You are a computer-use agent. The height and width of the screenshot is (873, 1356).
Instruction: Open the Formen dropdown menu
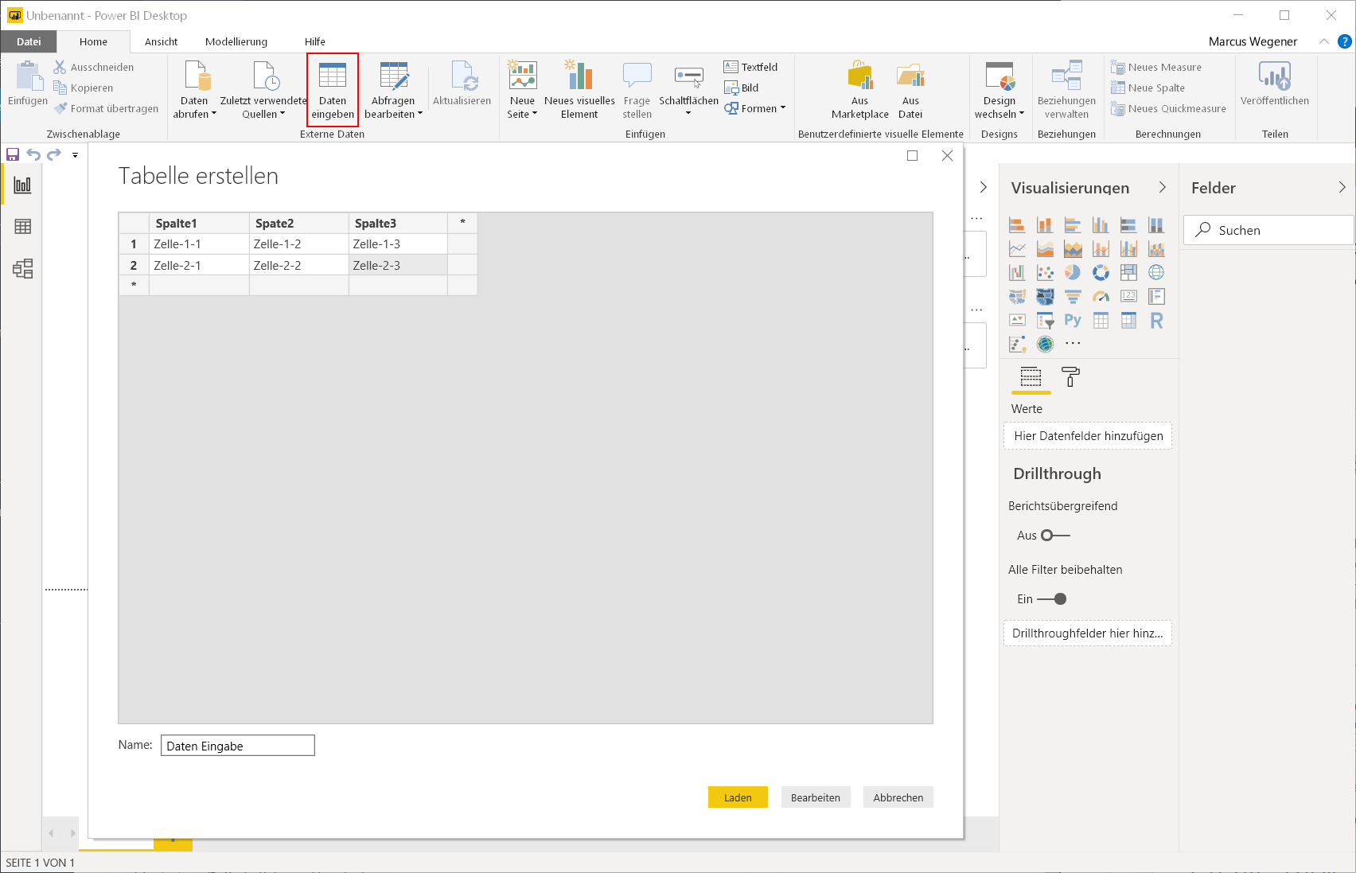click(756, 109)
